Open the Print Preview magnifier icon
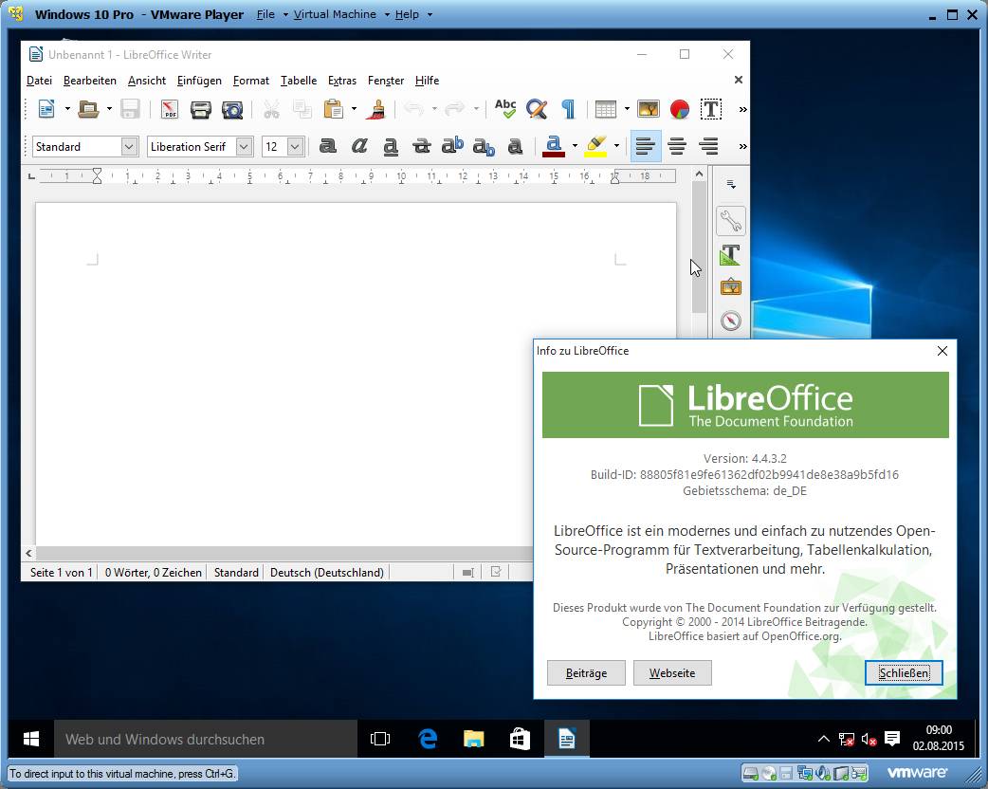 (x=231, y=110)
